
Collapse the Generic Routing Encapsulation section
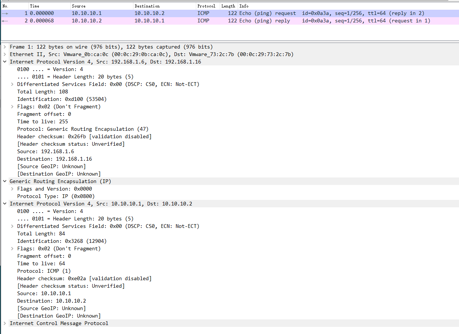(4, 181)
